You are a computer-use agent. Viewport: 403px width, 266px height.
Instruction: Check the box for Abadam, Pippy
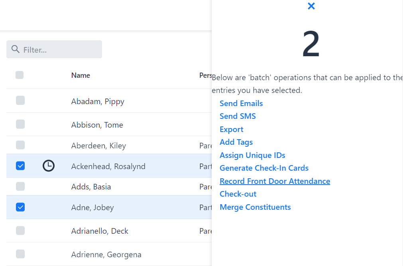click(20, 100)
